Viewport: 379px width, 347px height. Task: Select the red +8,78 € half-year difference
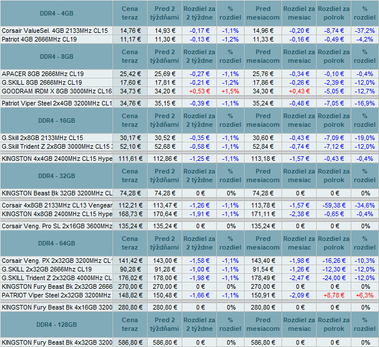[x=334, y=296]
